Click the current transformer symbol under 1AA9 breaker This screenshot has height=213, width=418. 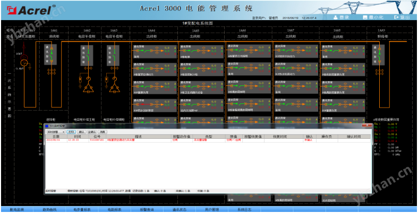(x=379, y=72)
